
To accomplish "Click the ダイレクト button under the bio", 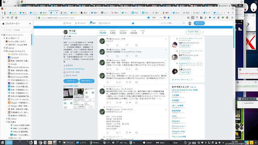I will click(87, 81).
